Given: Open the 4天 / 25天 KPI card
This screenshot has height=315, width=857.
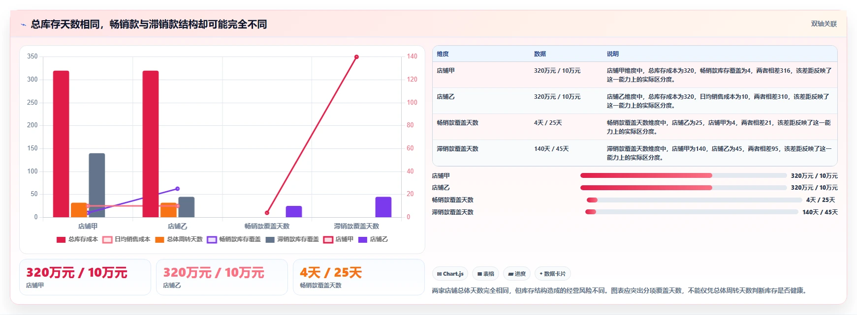Looking at the screenshot, I should 359,277.
